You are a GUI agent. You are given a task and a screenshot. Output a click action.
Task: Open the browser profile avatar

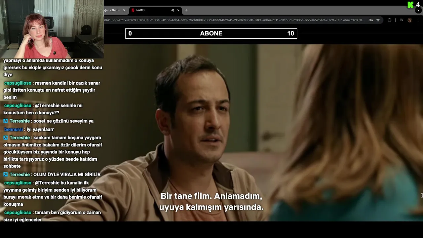(x=409, y=20)
